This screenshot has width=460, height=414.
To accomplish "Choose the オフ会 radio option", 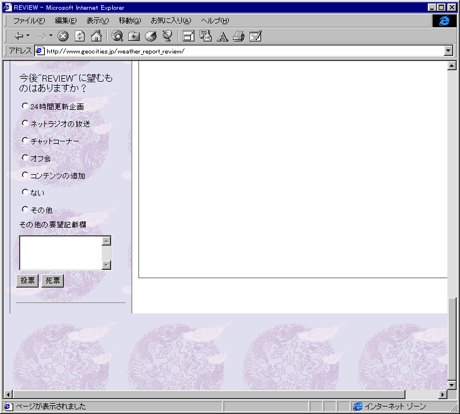I will [25, 158].
